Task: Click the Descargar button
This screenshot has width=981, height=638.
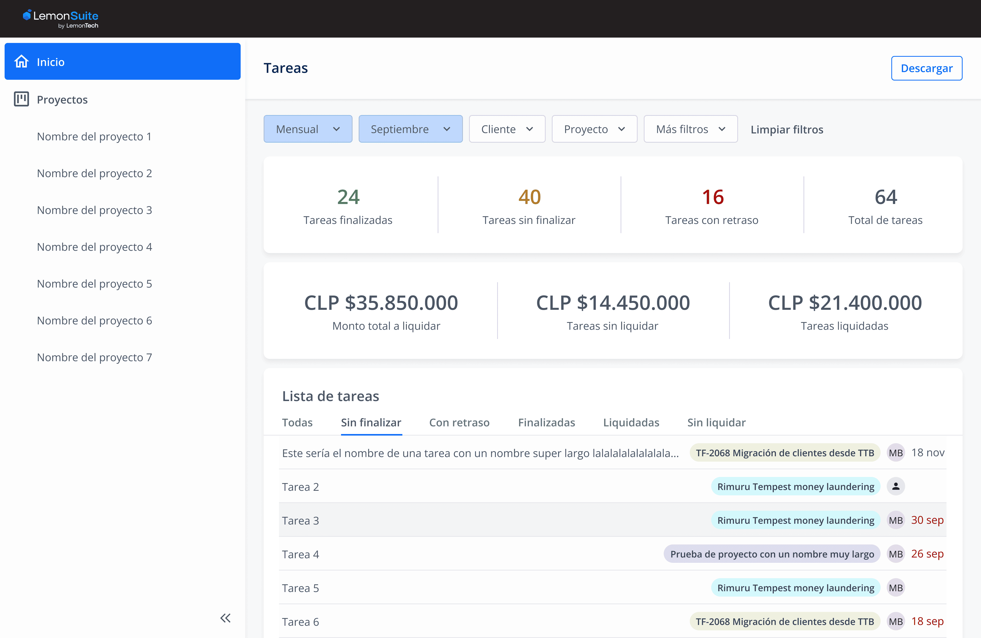Action: [x=927, y=68]
